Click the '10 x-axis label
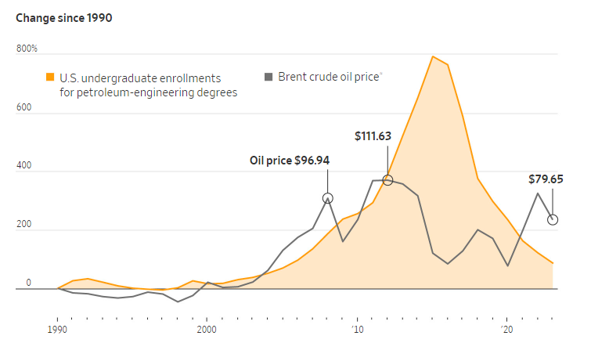 coord(357,330)
